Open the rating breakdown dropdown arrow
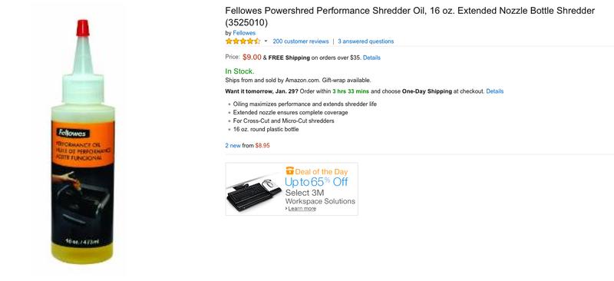Viewport: 614px width, 281px height. coord(266,41)
